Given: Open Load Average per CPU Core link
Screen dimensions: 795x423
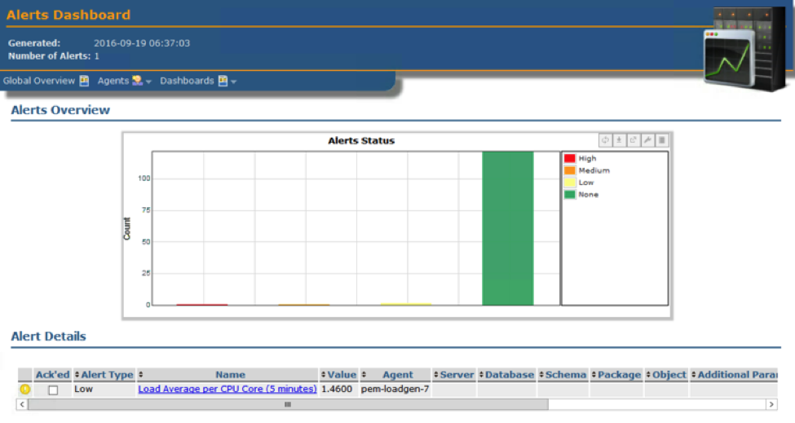Looking at the screenshot, I should [x=227, y=390].
